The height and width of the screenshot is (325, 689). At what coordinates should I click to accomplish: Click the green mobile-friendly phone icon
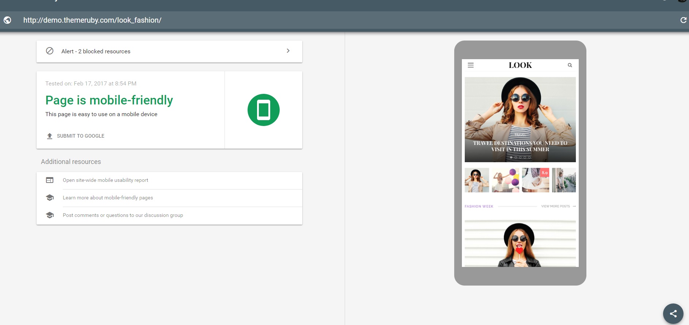pyautogui.click(x=263, y=110)
